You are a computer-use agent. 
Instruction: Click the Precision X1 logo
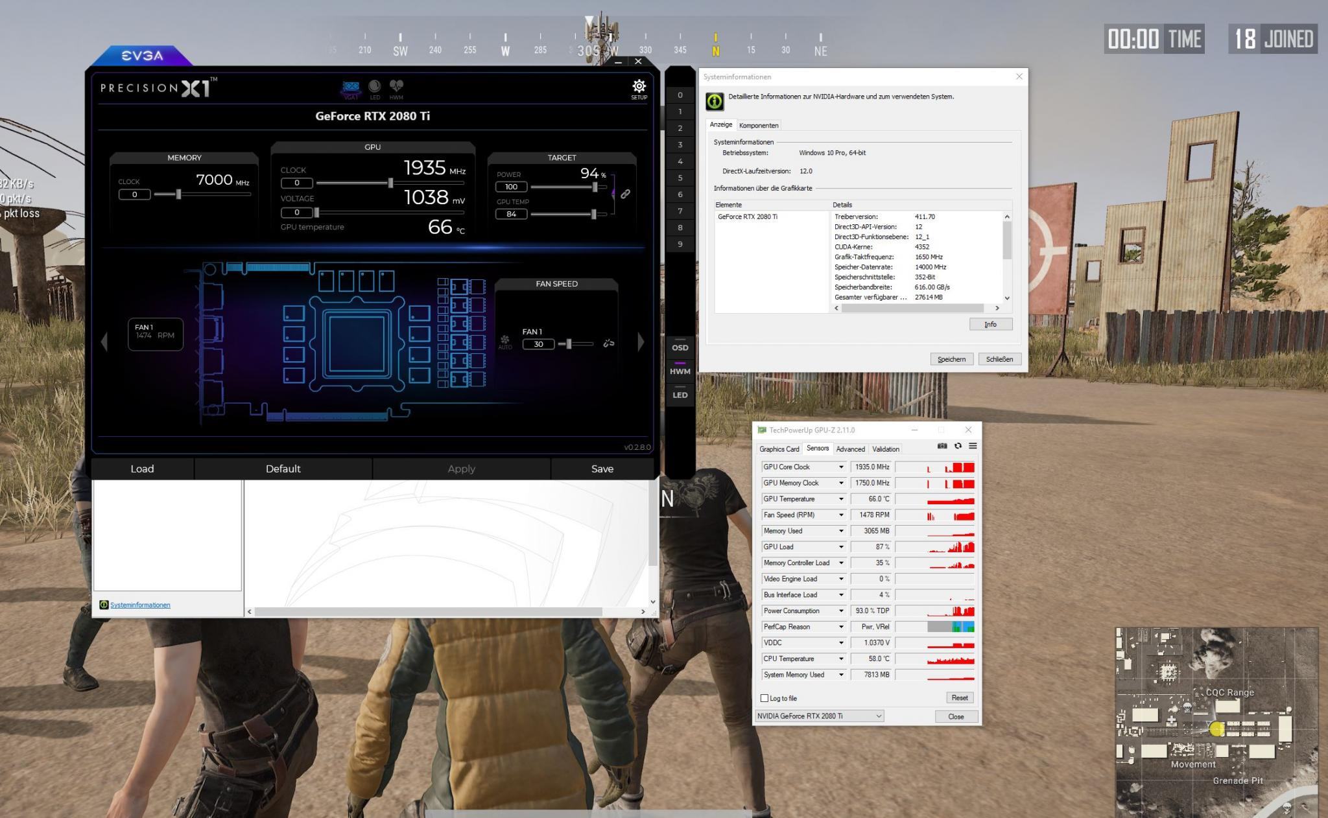(x=159, y=88)
